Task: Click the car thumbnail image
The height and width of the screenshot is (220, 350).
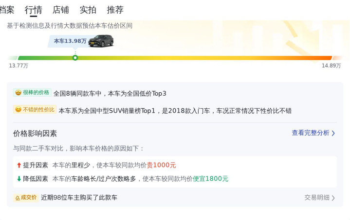Action: (x=101, y=41)
